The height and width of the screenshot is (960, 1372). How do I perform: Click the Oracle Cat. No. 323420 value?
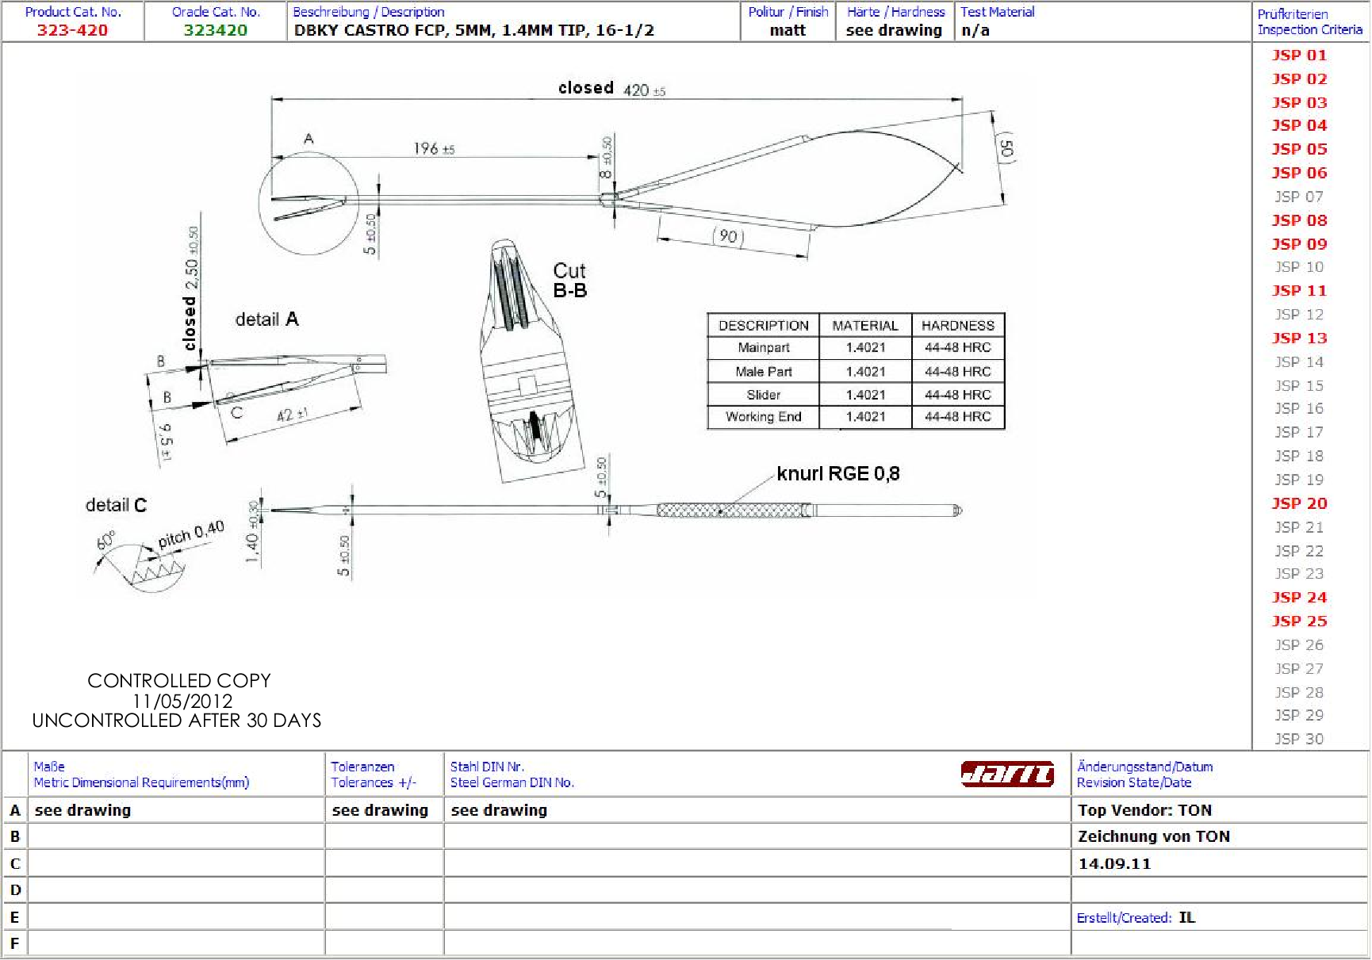pyautogui.click(x=215, y=30)
